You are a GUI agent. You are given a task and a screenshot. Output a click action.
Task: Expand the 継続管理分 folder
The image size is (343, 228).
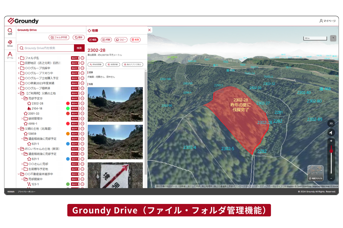(22, 118)
